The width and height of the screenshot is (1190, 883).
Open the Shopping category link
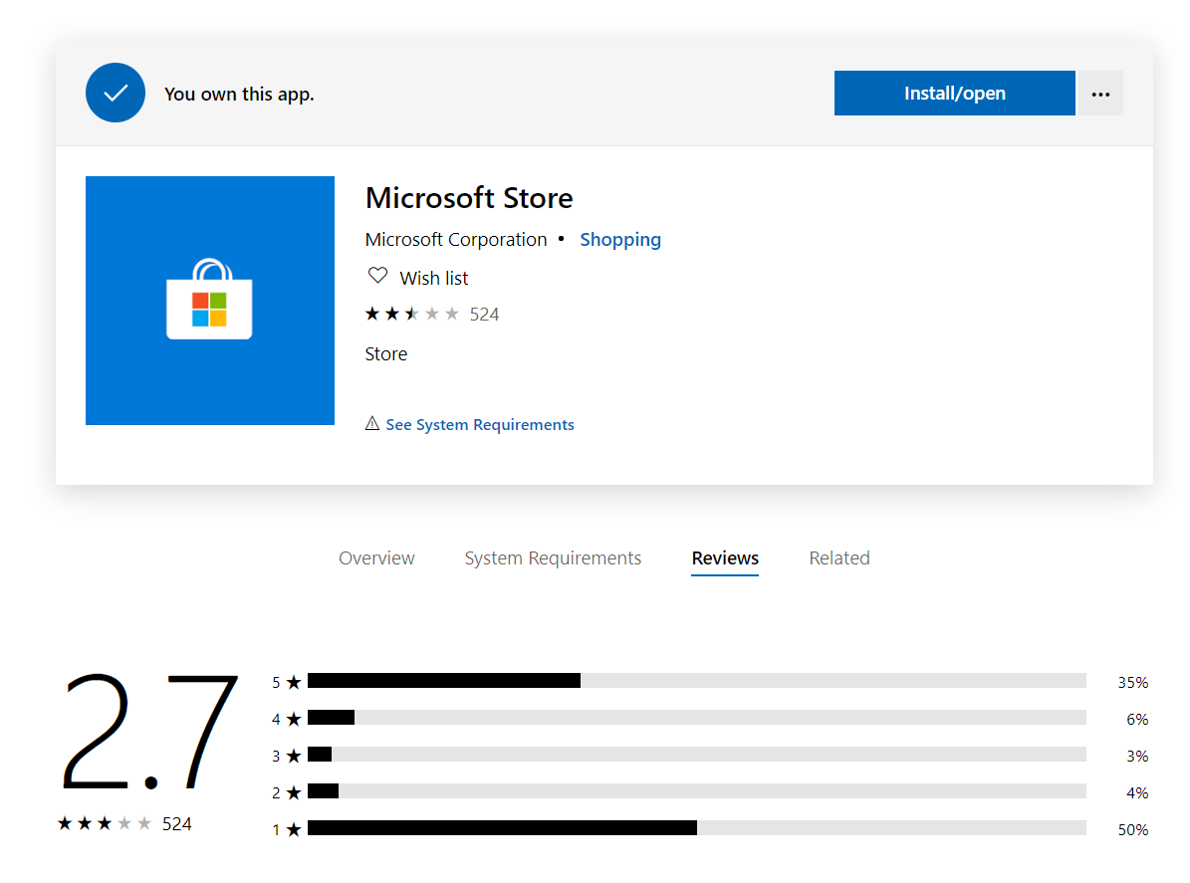point(620,240)
